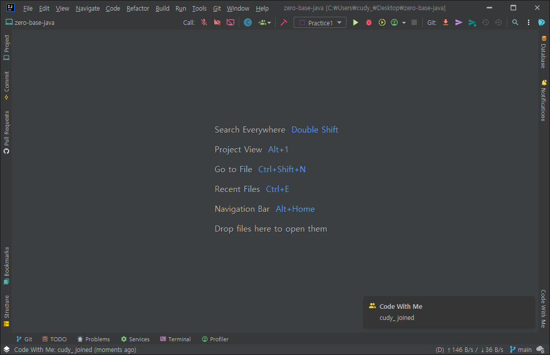Open the Code With Me participants dropdown
The width and height of the screenshot is (550, 355).
point(265,23)
